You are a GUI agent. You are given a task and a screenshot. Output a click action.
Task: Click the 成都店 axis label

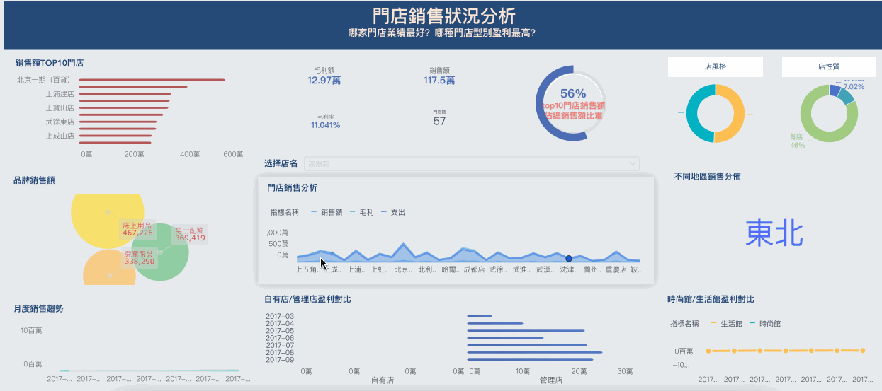(x=473, y=269)
